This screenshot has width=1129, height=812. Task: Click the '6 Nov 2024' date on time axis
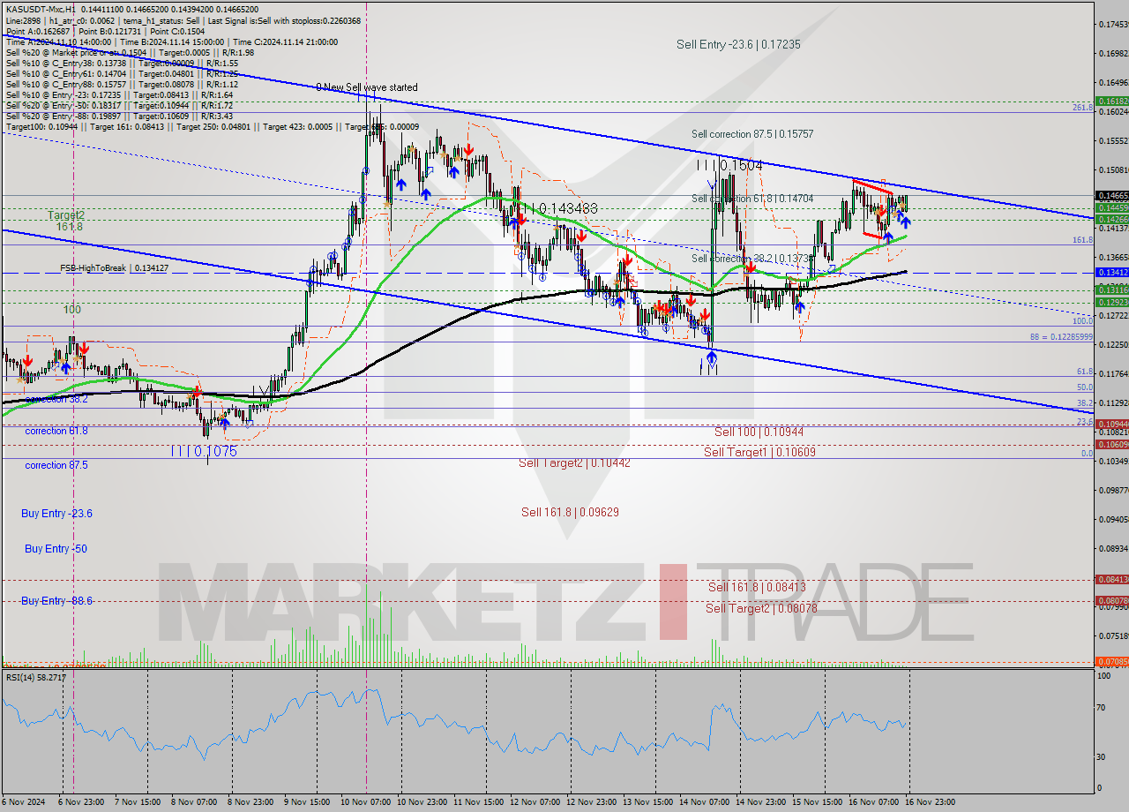[21, 801]
